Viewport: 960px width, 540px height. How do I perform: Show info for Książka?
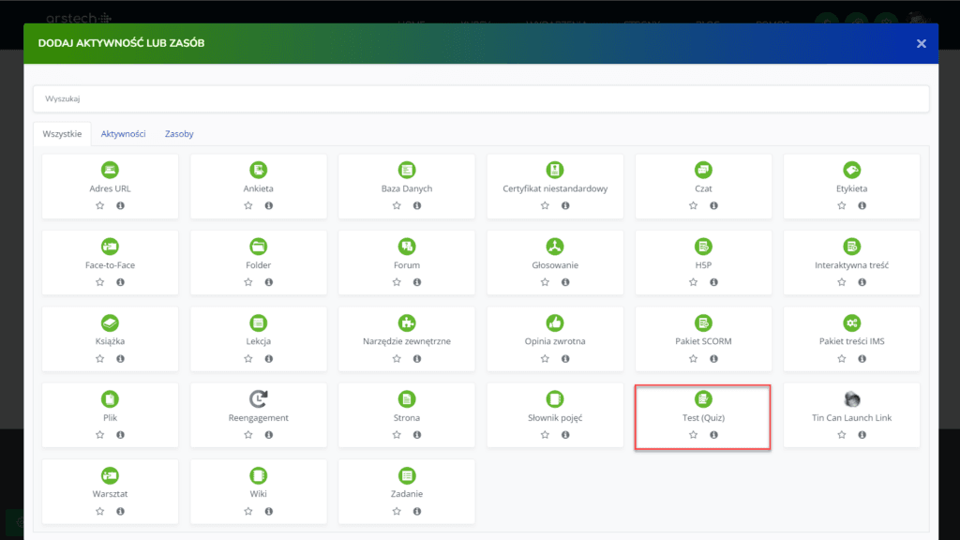pyautogui.click(x=120, y=359)
